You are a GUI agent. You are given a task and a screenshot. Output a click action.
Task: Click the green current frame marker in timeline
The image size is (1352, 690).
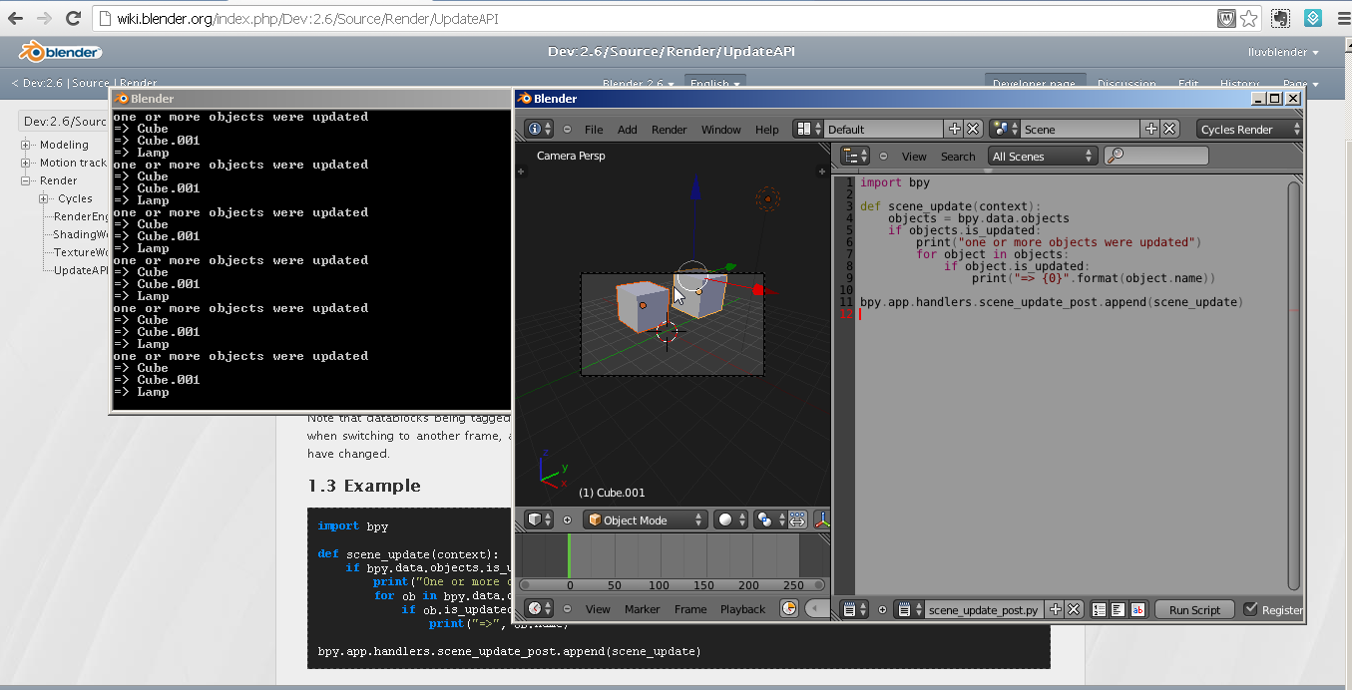click(569, 555)
